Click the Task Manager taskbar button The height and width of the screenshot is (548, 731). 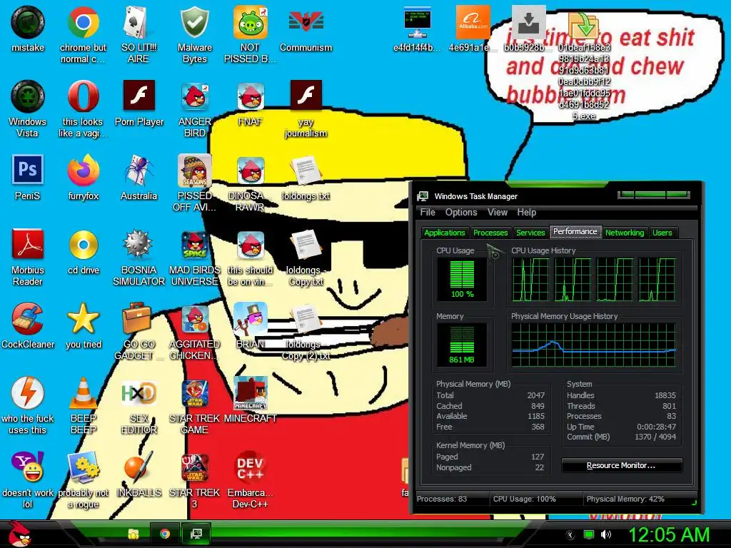coord(196,534)
